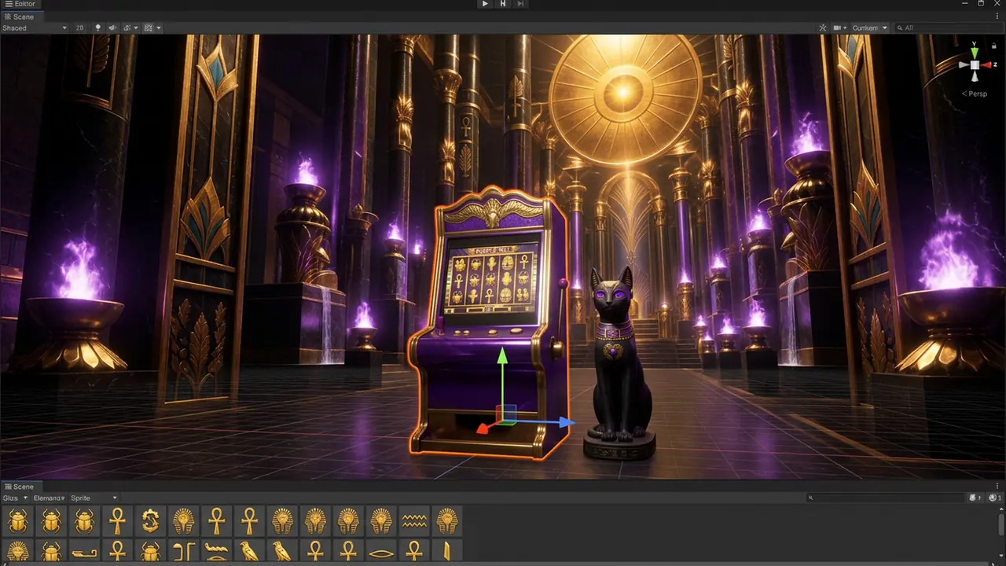Expand the effects dropdown arrow

136,28
